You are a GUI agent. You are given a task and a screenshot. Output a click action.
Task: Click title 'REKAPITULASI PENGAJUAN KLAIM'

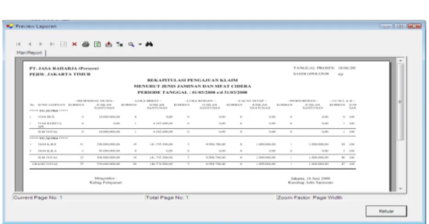coord(192,80)
